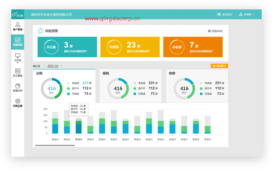Click 已完成 blue swatch in 收费 legend
Screen dimensions: 273x170
coord(200,94)
